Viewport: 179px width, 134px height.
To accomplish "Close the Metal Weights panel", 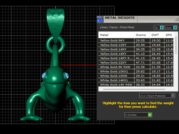I will click(176, 19).
